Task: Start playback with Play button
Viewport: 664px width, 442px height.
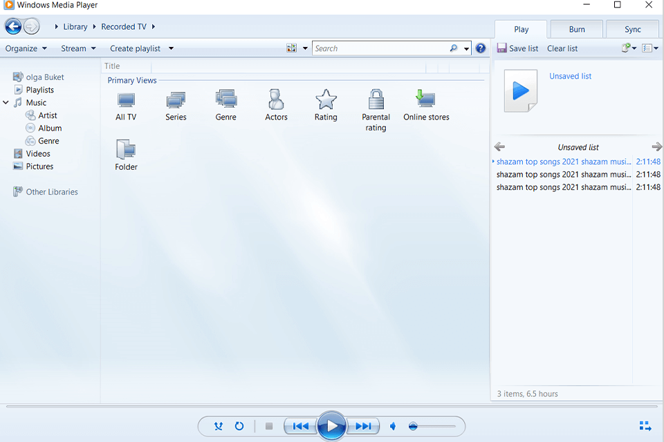Action: click(331, 426)
